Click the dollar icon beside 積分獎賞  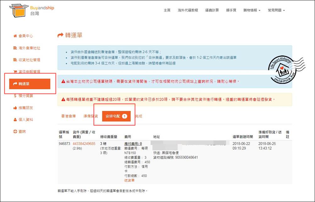15,96
